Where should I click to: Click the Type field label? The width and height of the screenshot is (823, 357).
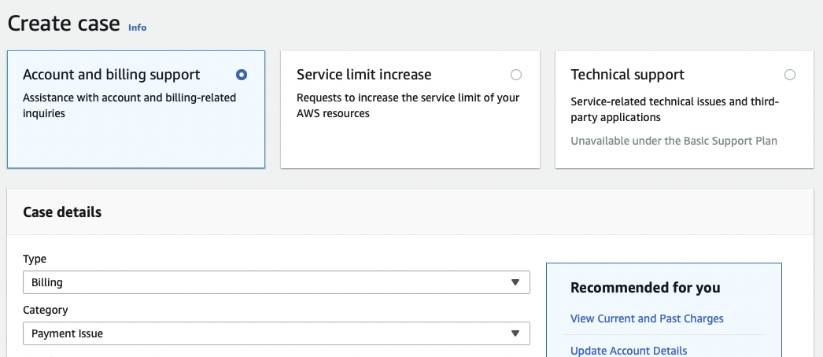click(35, 259)
